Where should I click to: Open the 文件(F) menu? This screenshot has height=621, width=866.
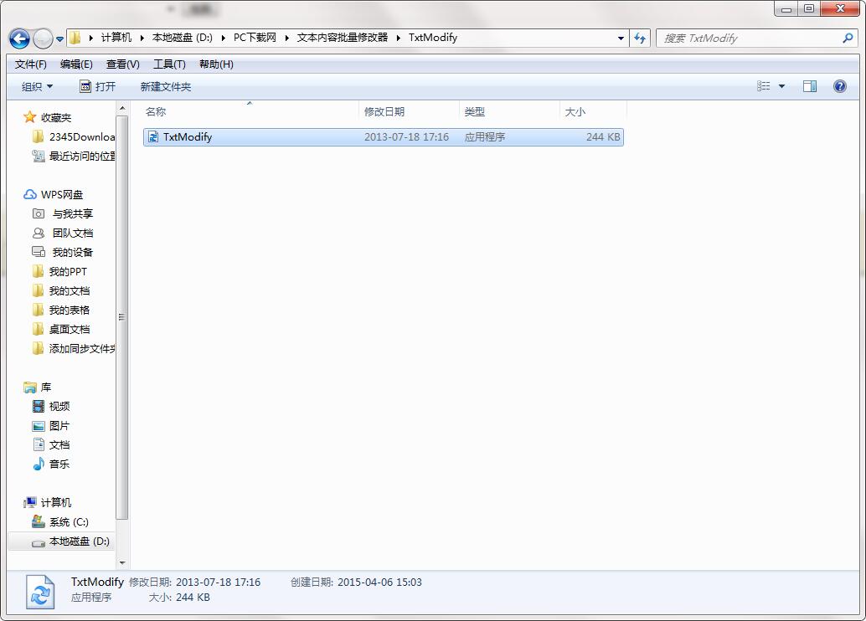tap(30, 64)
